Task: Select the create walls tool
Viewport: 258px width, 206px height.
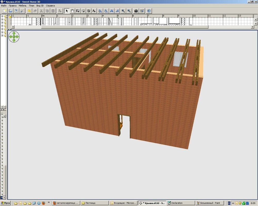Action: (78, 11)
